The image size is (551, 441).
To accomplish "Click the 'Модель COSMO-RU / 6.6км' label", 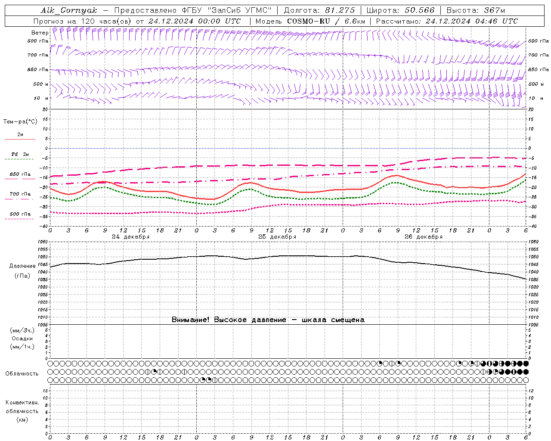I will pos(310,21).
